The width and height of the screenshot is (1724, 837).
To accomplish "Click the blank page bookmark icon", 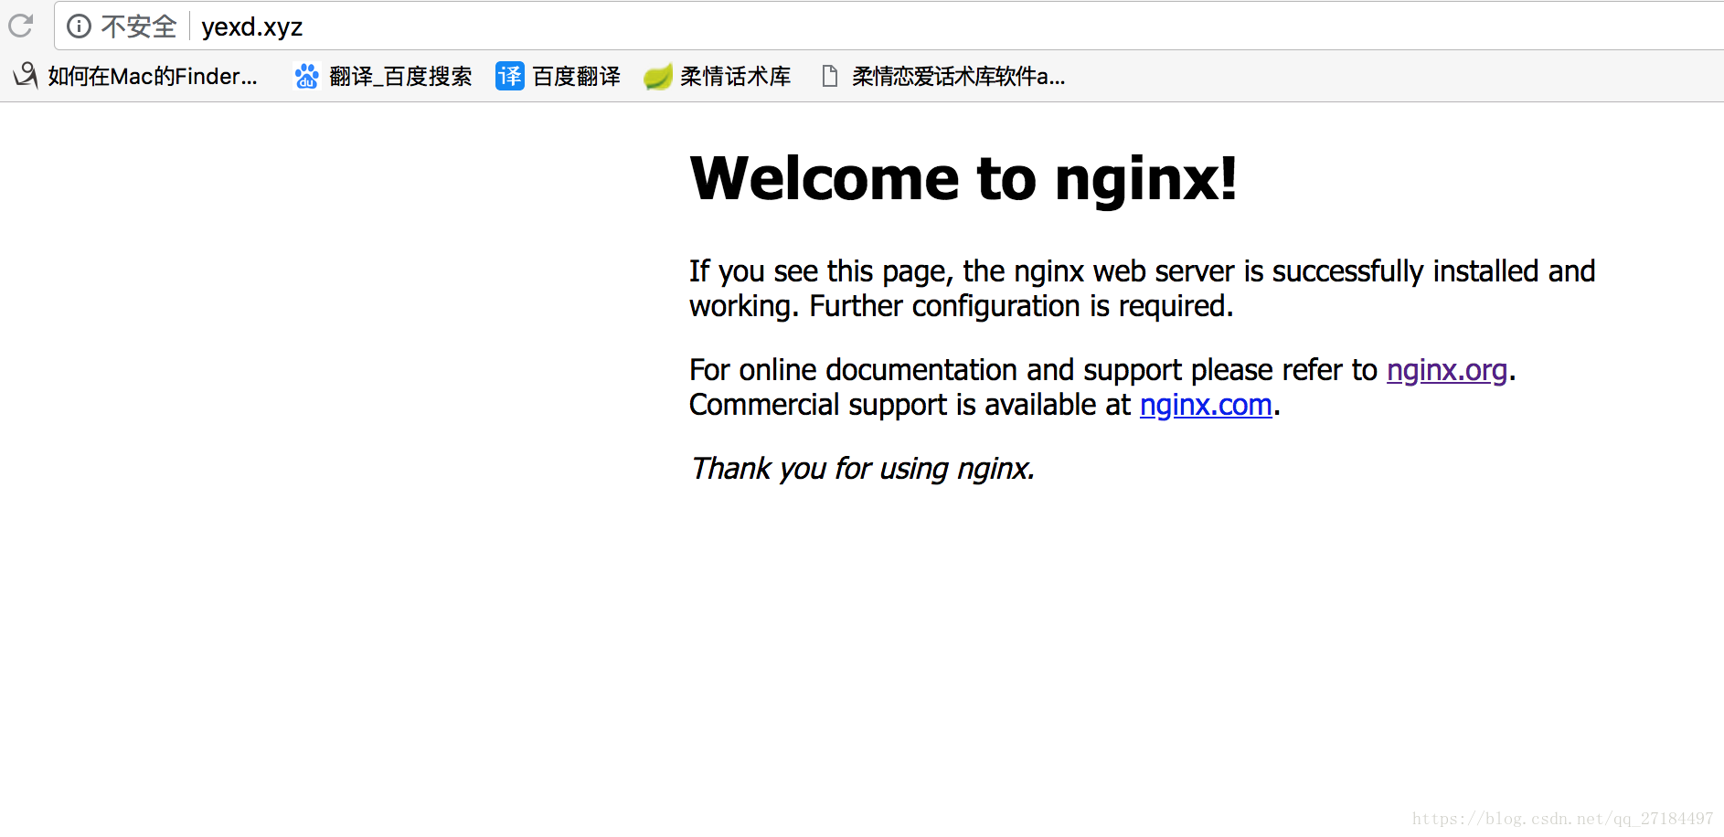I will pos(829,76).
